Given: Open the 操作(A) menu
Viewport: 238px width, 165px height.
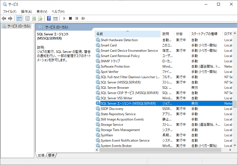Looking at the screenshot, I should (26, 11).
